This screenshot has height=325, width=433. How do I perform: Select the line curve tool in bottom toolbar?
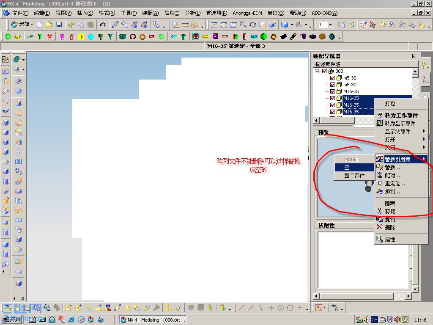pos(241,308)
